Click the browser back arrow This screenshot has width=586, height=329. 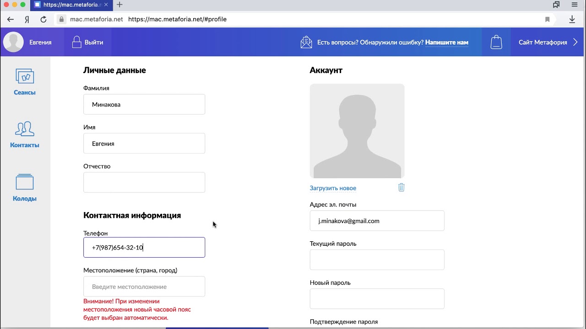(x=11, y=19)
